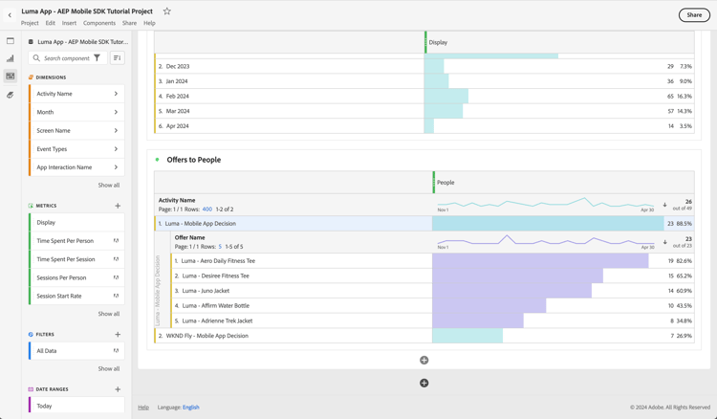Viewport: 717px width, 419px height.
Task: Click the green dot beside Offers to People
Action: (x=158, y=160)
